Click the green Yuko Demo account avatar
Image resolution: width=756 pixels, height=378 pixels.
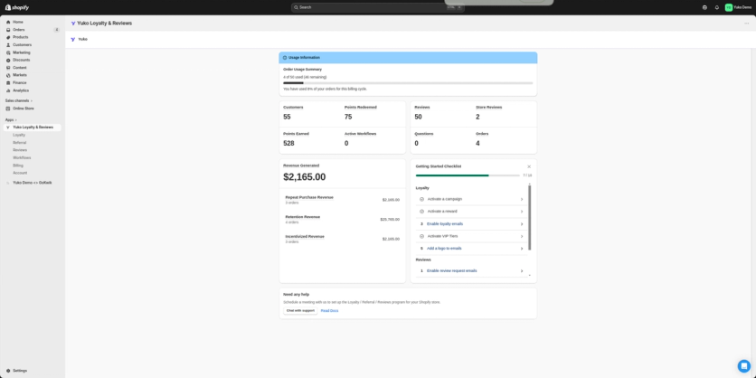[729, 7]
